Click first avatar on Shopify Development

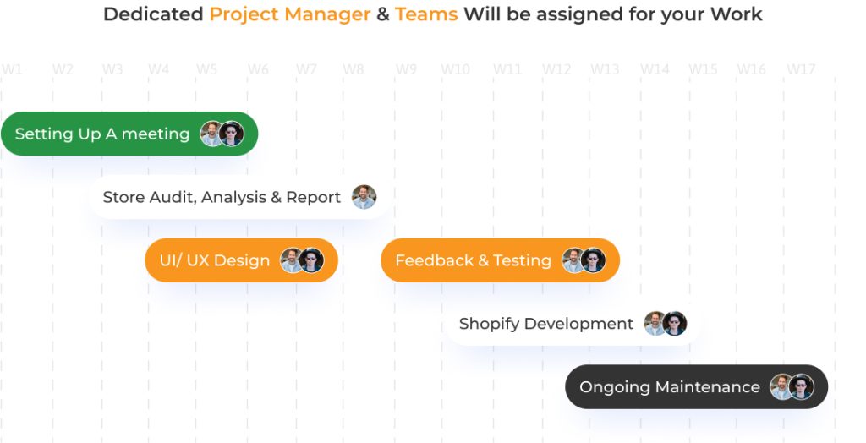click(655, 324)
